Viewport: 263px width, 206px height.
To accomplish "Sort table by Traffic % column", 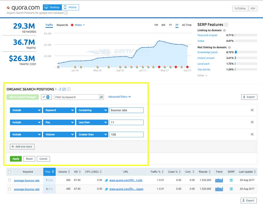I will [x=157, y=172].
